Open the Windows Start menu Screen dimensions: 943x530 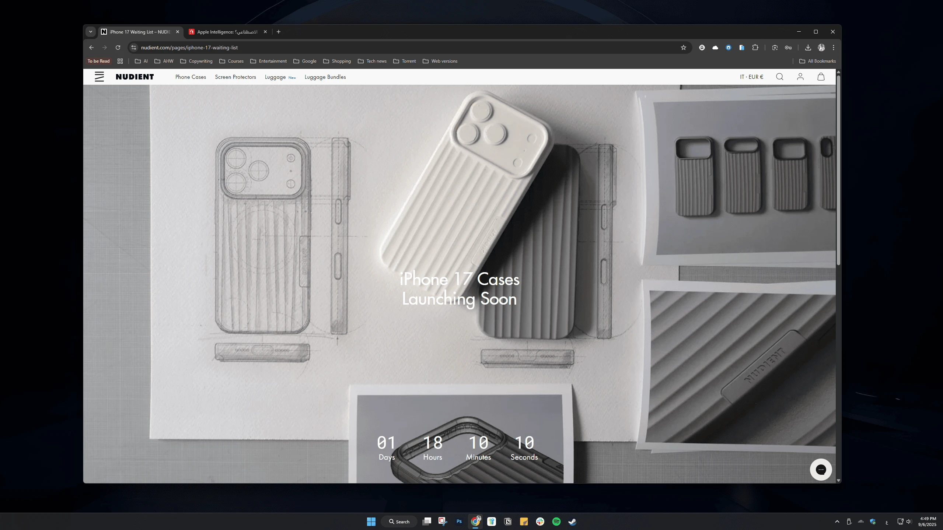(371, 522)
